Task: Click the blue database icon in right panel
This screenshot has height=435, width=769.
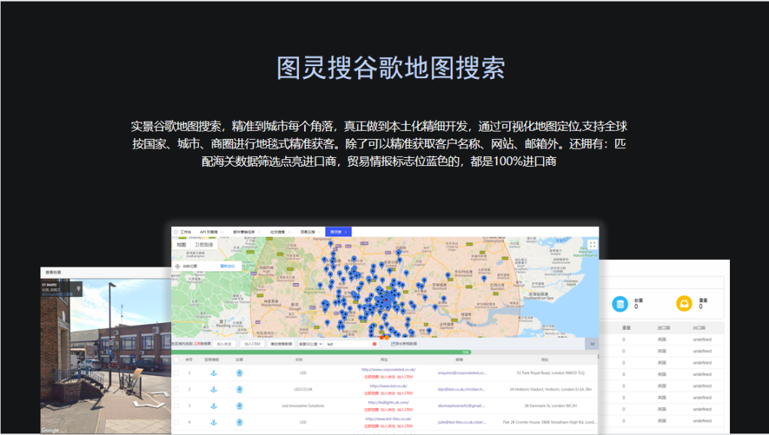Action: 620,304
